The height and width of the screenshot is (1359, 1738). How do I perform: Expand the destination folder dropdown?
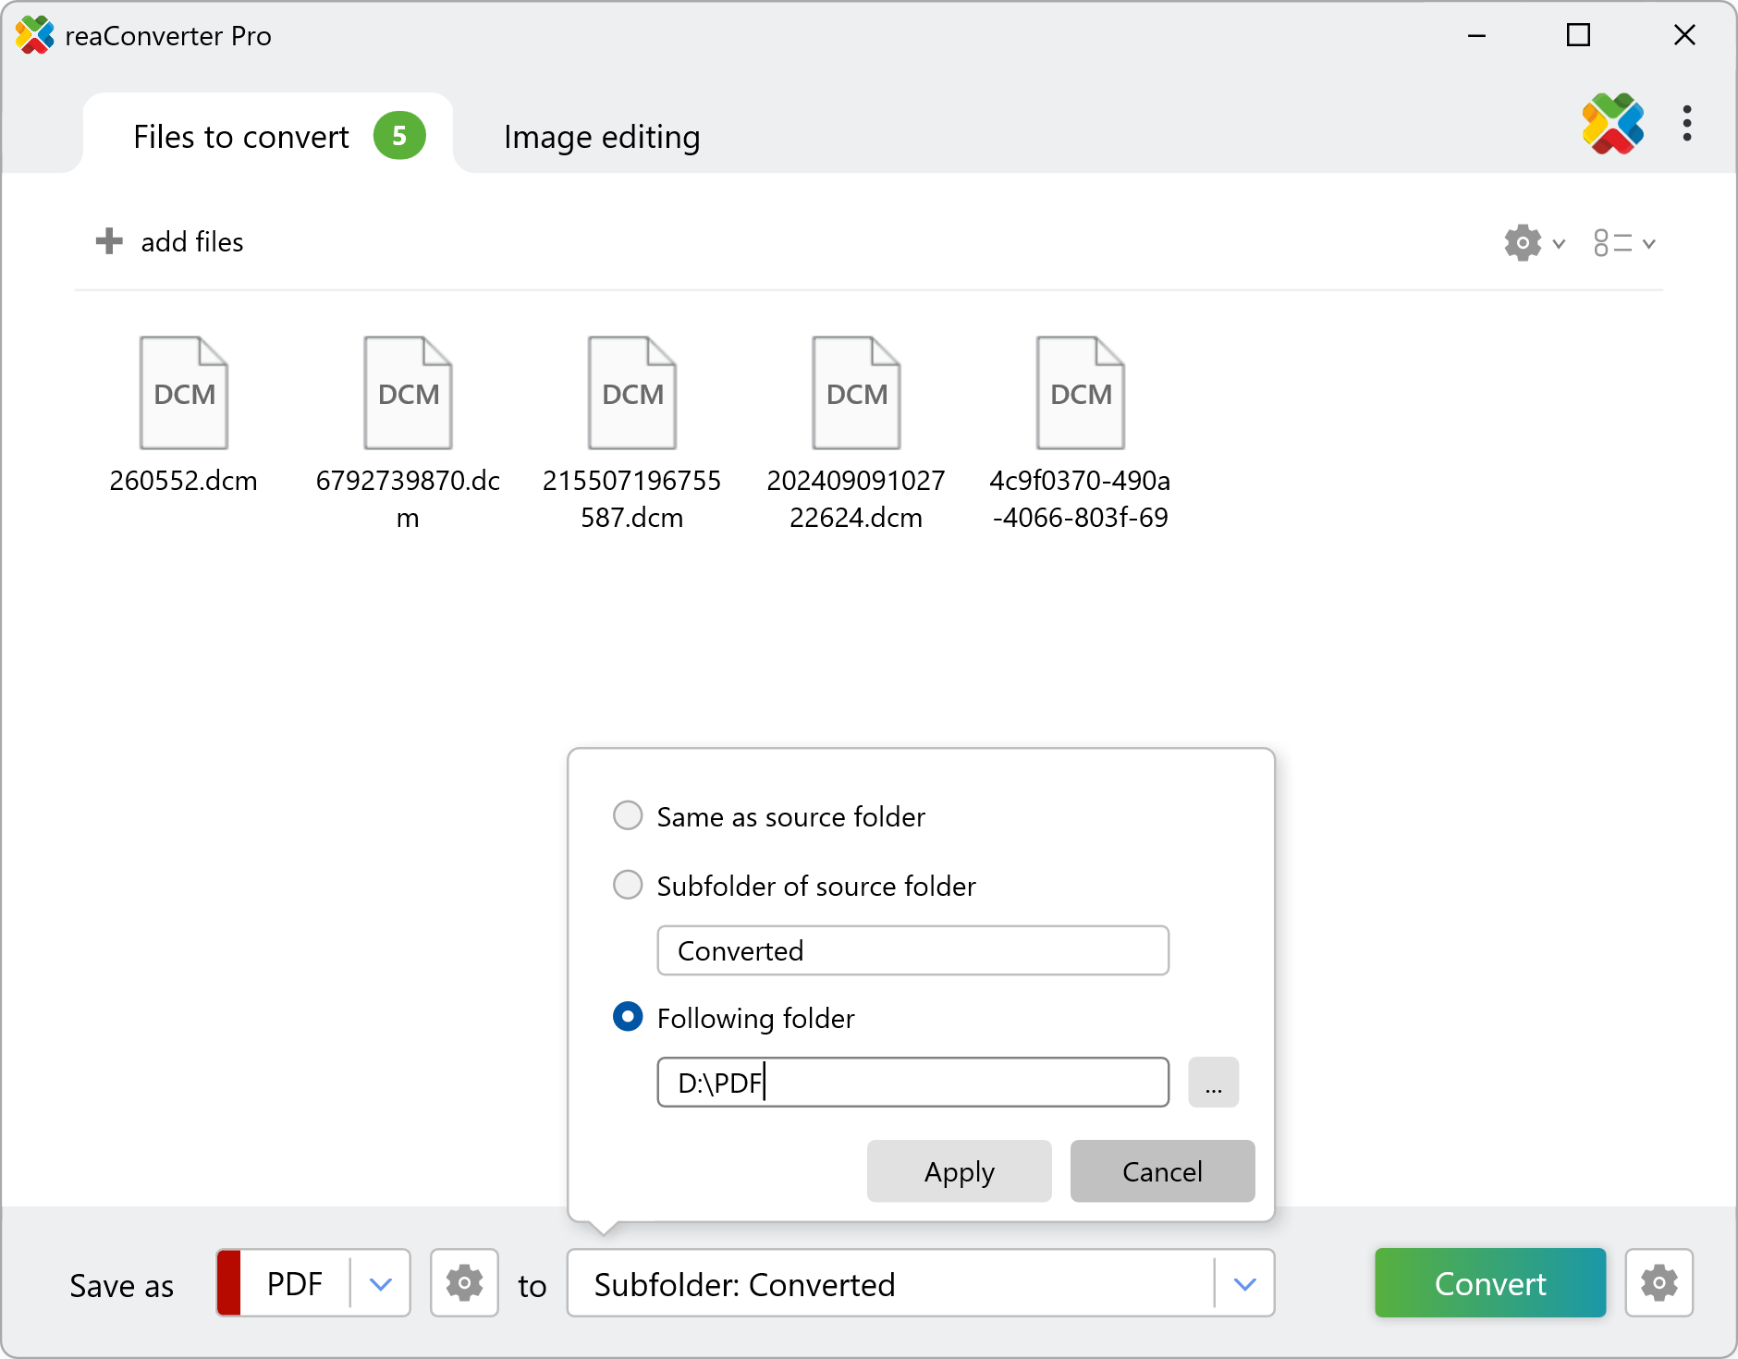(x=1244, y=1283)
